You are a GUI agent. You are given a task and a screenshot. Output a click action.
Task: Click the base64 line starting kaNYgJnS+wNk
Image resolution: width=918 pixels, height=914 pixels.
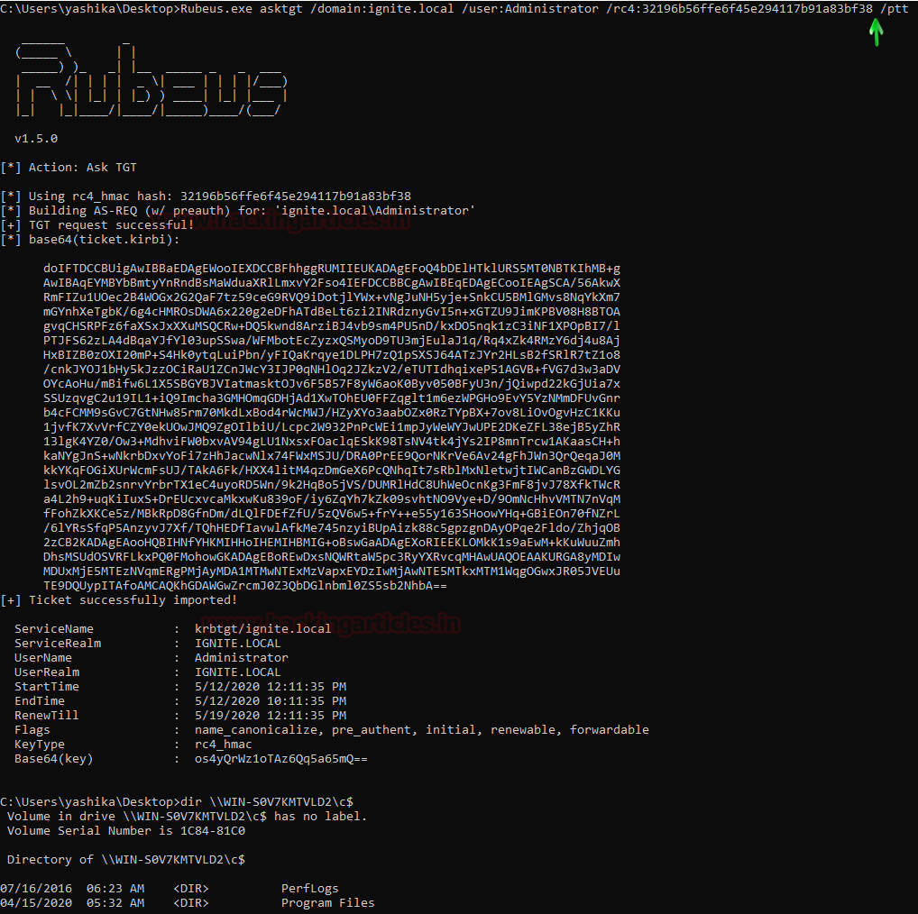pos(332,456)
